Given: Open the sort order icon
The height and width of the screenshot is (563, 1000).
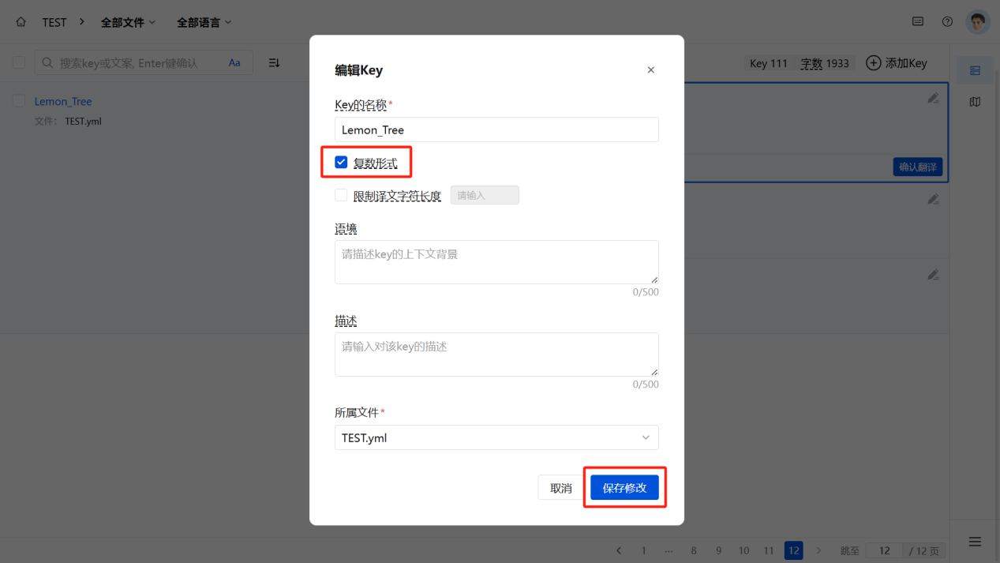Looking at the screenshot, I should 274,63.
